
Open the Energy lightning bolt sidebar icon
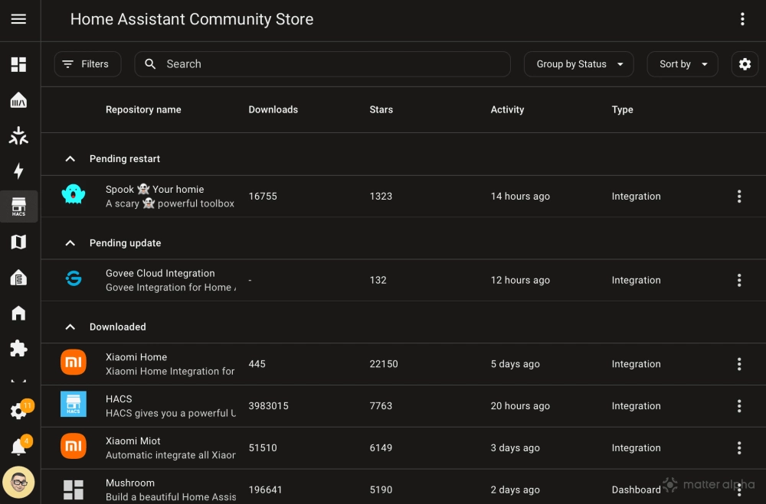[18, 171]
